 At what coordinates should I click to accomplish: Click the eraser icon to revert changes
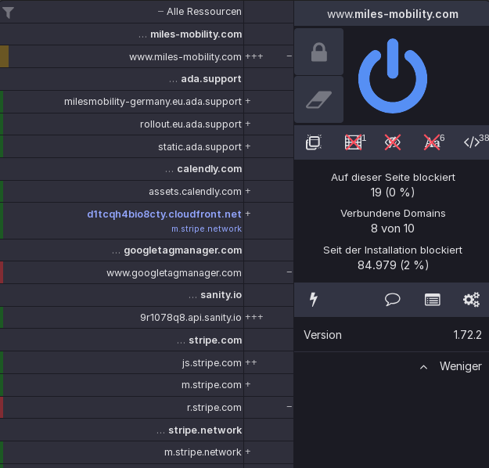[318, 100]
